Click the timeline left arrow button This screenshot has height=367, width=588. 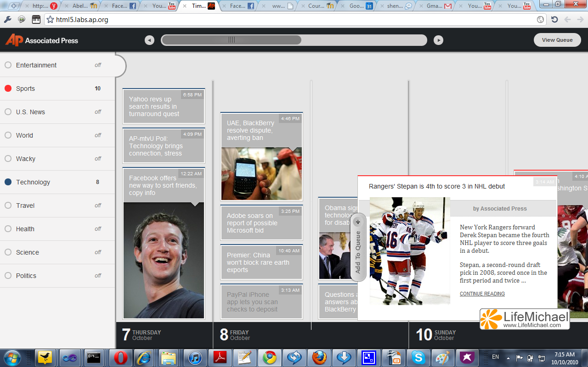point(149,40)
